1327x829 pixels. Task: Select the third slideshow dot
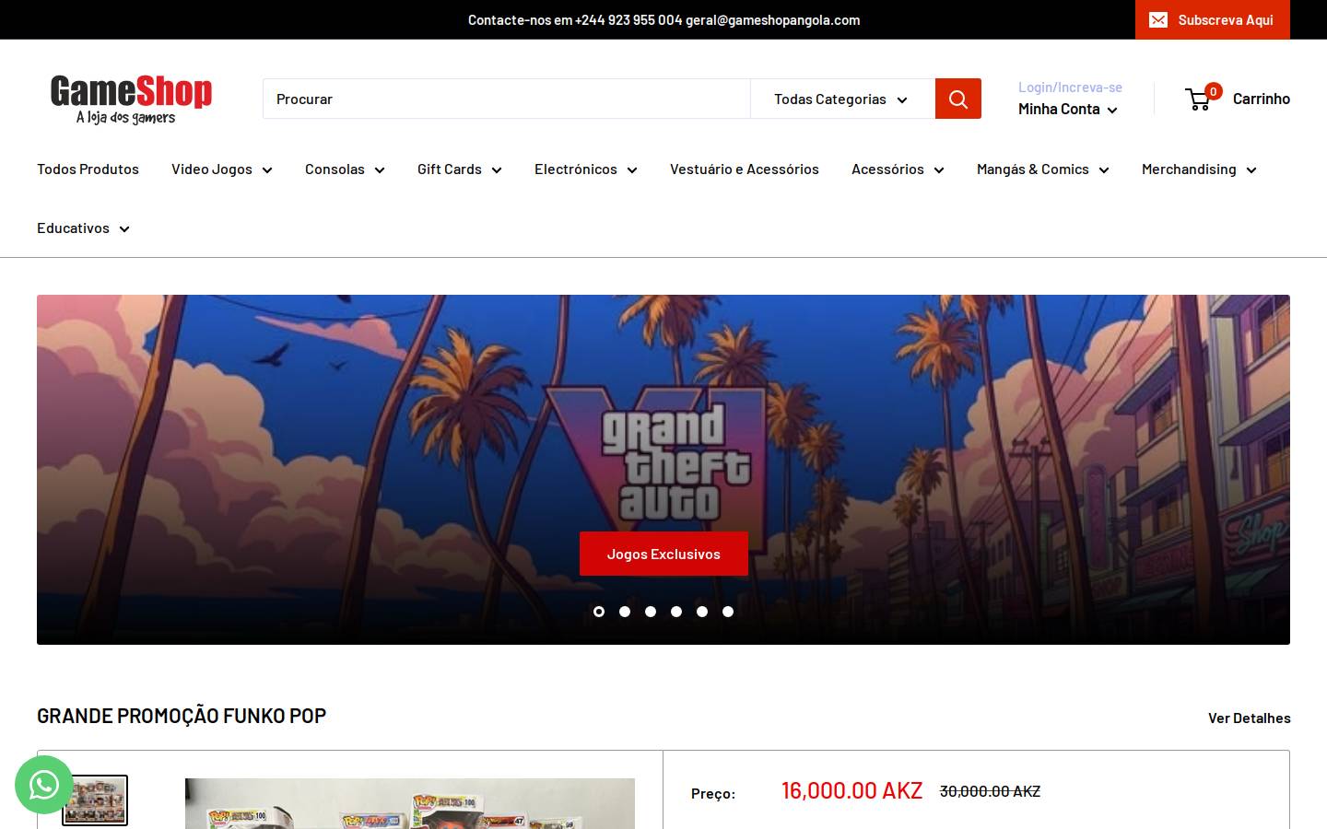click(x=651, y=612)
